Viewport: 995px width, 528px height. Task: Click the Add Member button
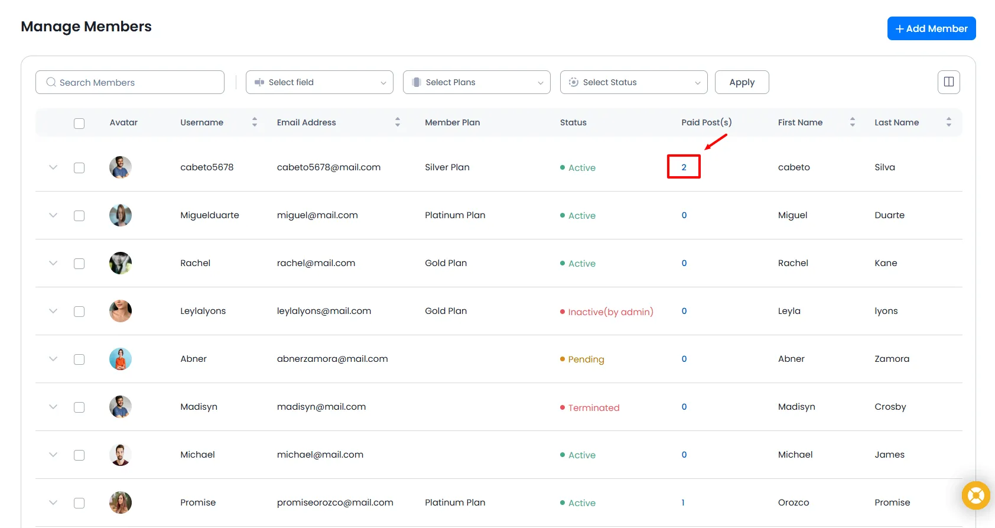(x=931, y=28)
